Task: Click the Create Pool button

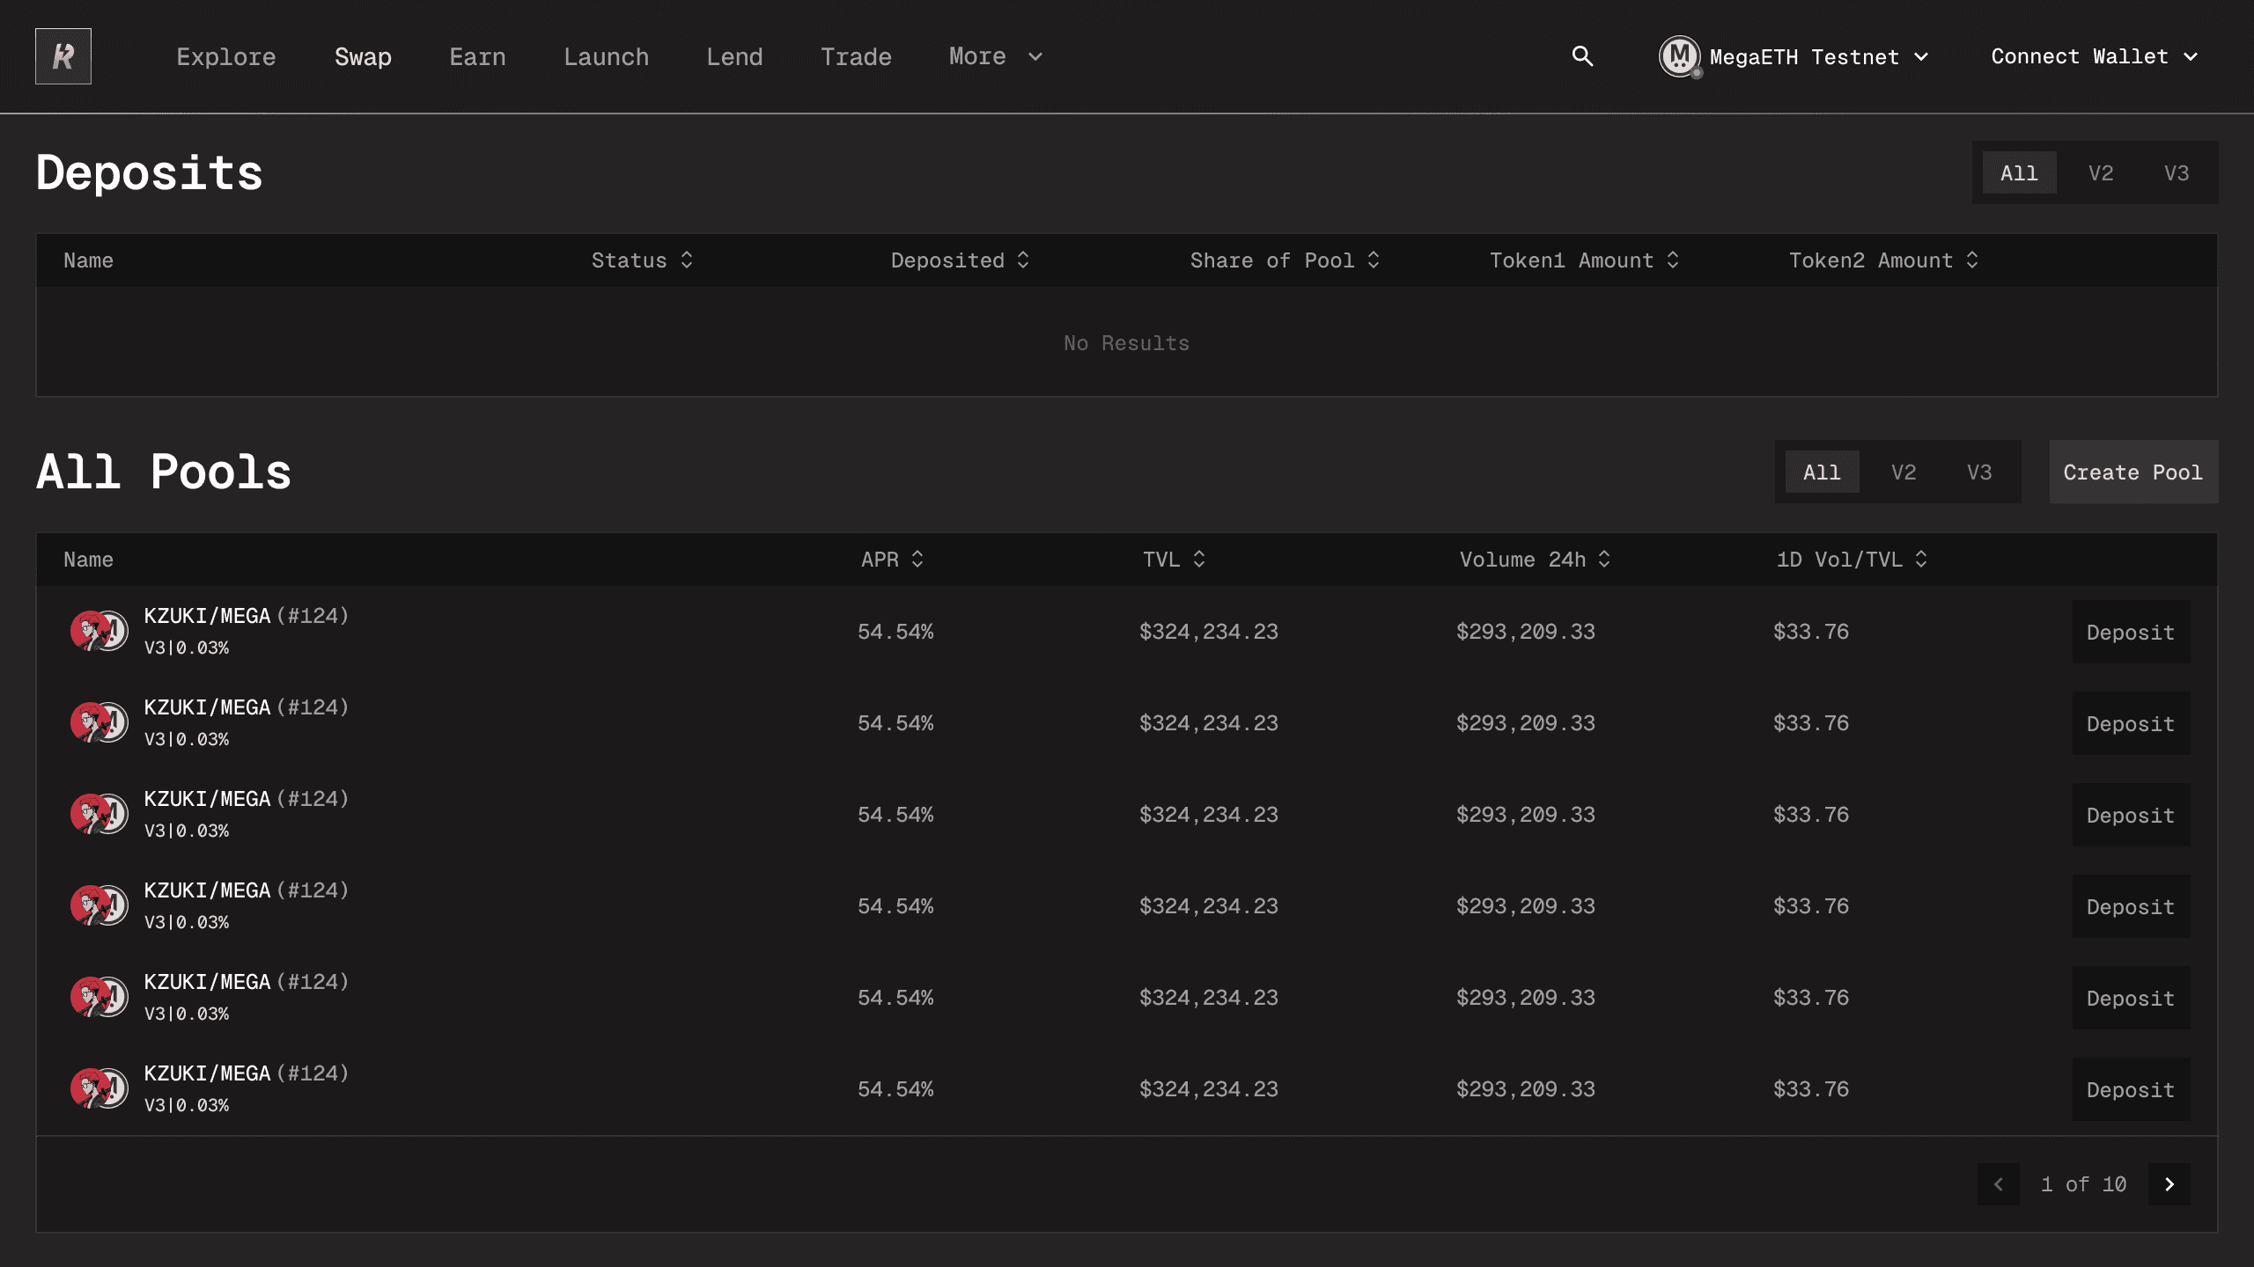Action: [x=2132, y=472]
